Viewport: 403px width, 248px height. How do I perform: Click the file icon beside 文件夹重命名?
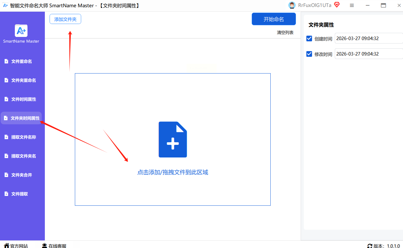pyautogui.click(x=6, y=80)
